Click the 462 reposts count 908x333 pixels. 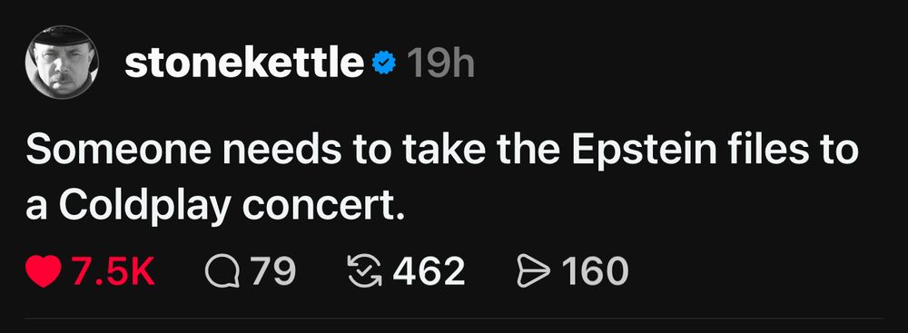click(429, 271)
